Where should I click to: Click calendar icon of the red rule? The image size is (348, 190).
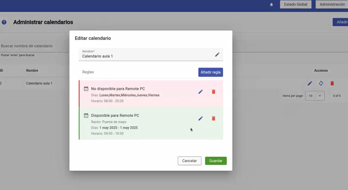coord(86,89)
